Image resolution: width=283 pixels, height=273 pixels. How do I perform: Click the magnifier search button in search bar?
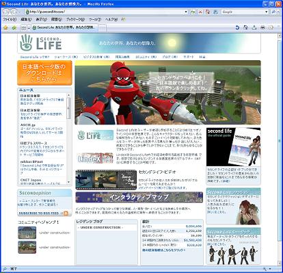274,12
